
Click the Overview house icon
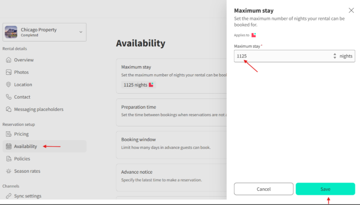point(8,60)
